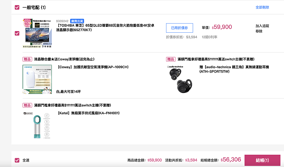
Task: Proceed to checkout with 結帳(1) button
Action: (x=262, y=160)
